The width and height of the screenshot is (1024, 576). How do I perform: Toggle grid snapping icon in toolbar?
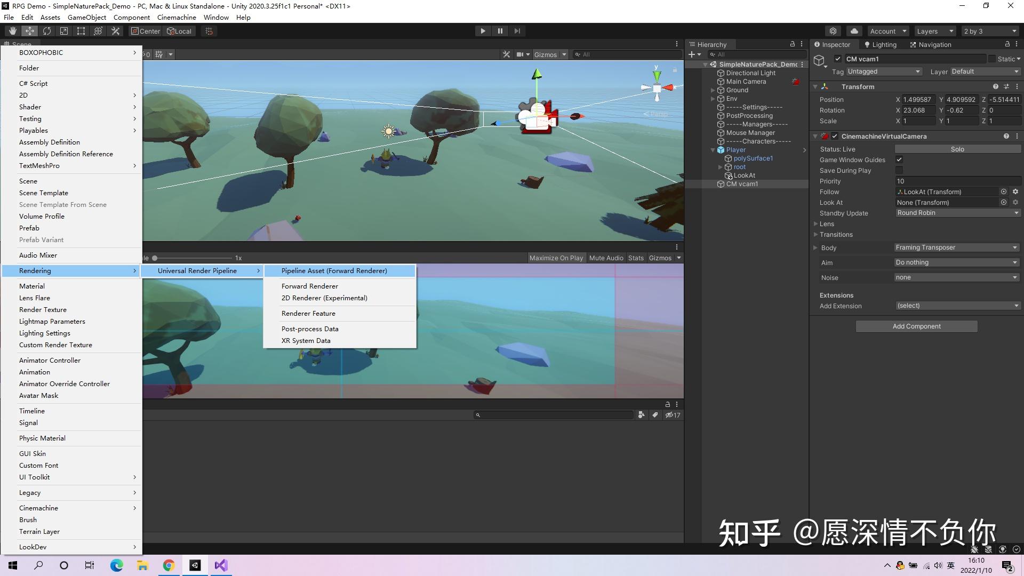209,31
